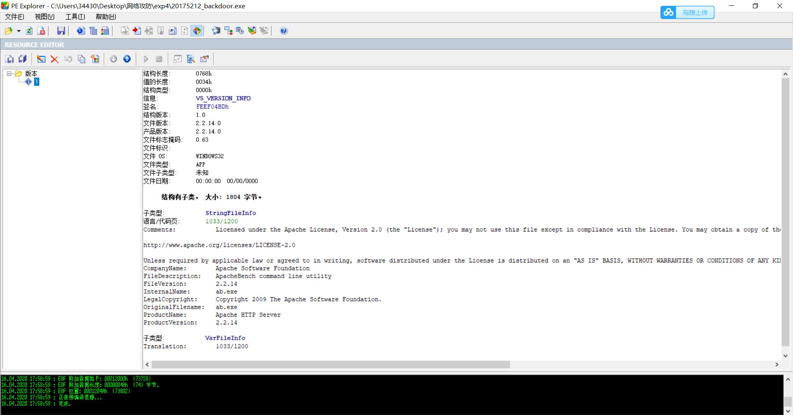Collapse the 版本 tree folder
793x415 pixels.
[9, 74]
